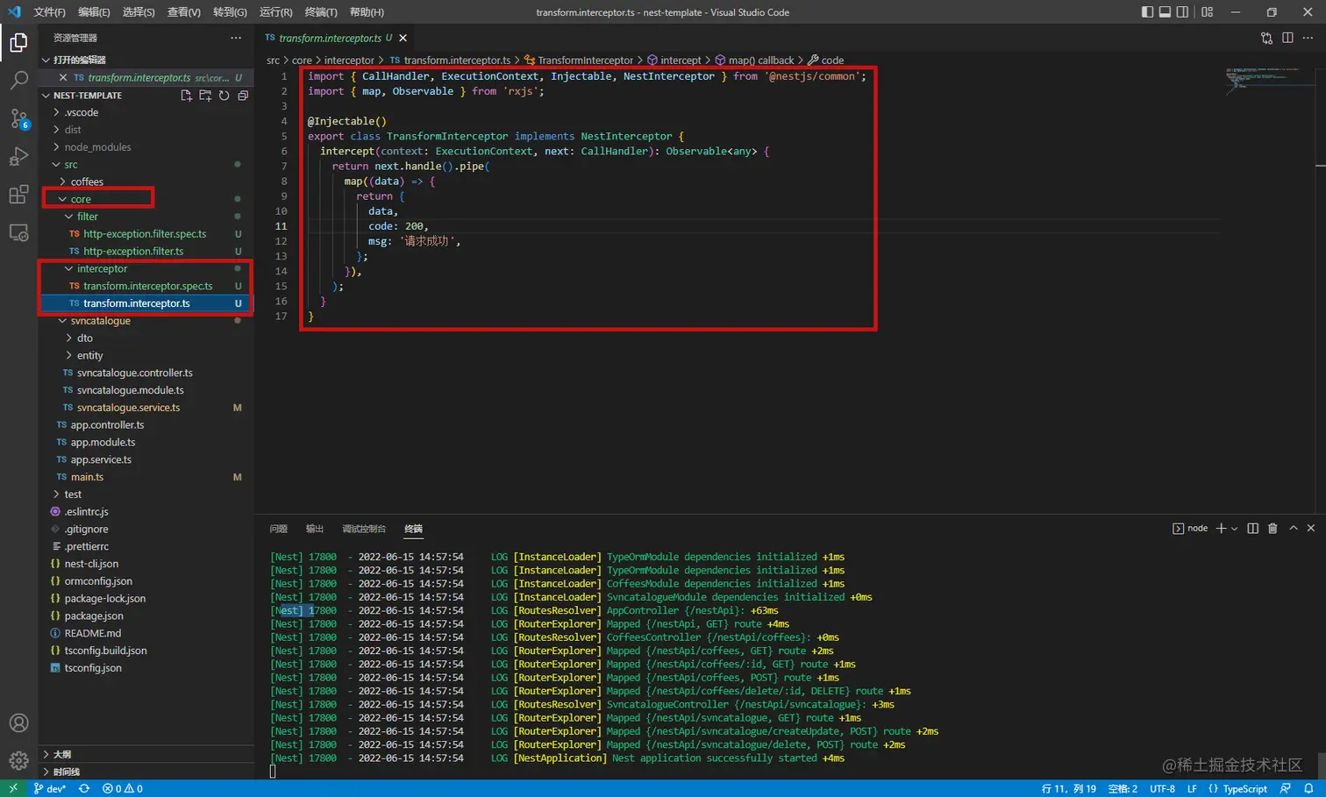1326x797 pixels.
Task: Change indentation via spaces: 2 indicator
Action: 1123,788
